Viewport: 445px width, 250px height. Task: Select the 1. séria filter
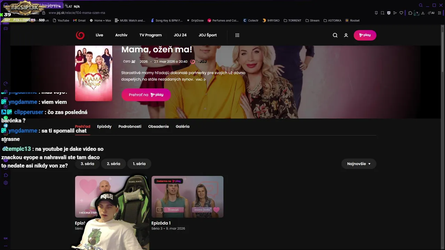139,164
